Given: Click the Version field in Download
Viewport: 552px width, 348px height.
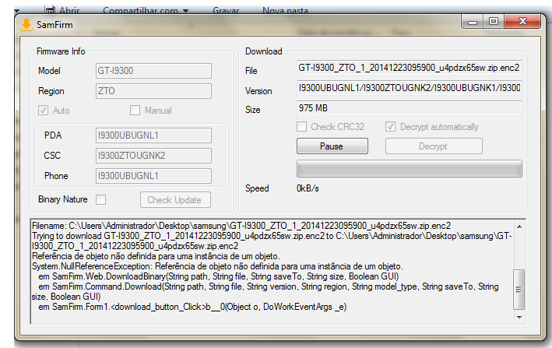Looking at the screenshot, I should pos(410,88).
